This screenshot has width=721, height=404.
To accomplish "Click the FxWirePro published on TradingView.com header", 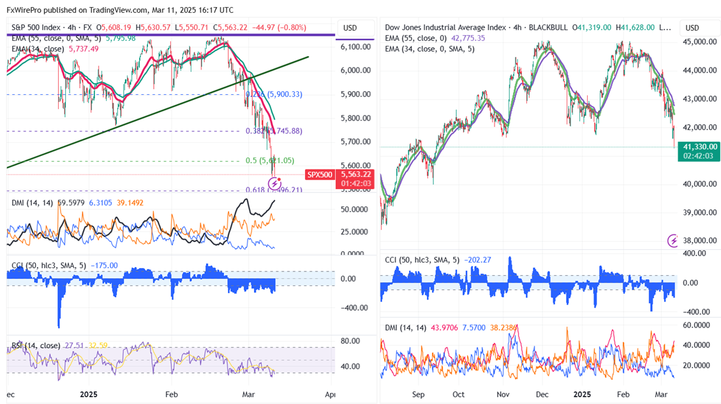I will pos(119,10).
